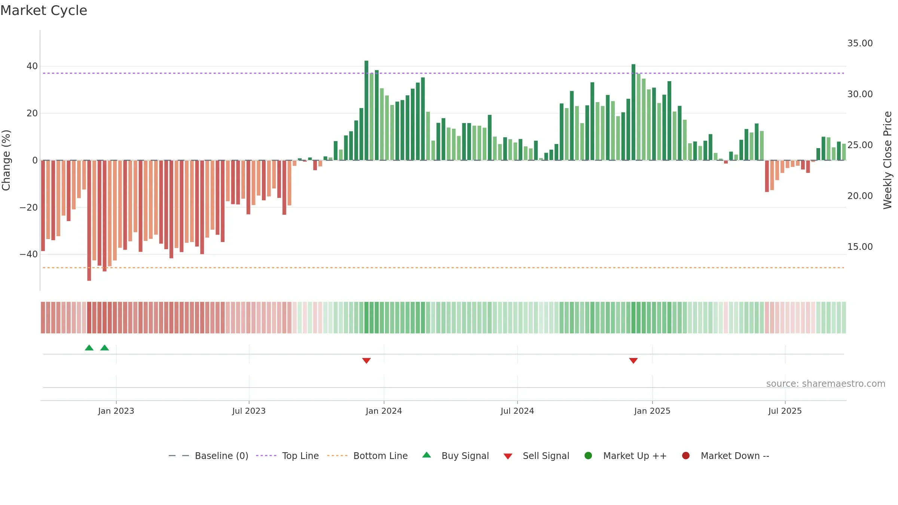Viewport: 898px width, 505px height.
Task: Click the Jan 2025 axis label
Action: 652,411
